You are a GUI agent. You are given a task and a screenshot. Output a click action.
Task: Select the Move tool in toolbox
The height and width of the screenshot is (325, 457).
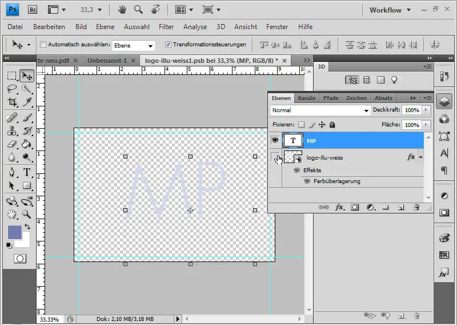27,76
